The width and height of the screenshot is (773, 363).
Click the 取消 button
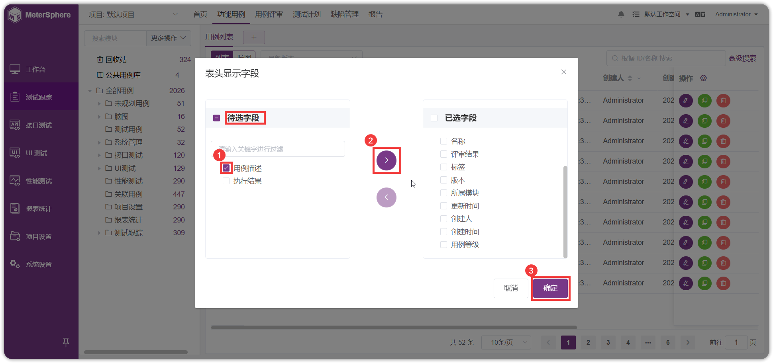(511, 288)
